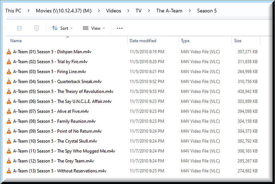This screenshot has width=275, height=184.
Task: Click M4V Video File (VLC) type of Dishpan Man
Action: (x=200, y=52)
